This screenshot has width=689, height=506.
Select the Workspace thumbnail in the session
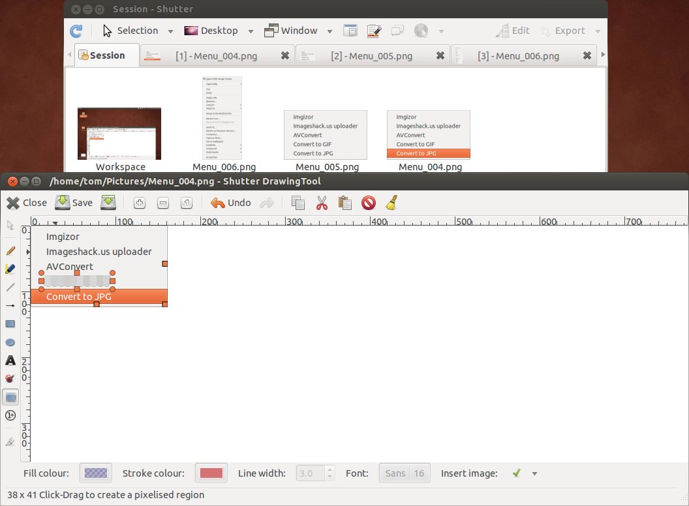(x=119, y=134)
